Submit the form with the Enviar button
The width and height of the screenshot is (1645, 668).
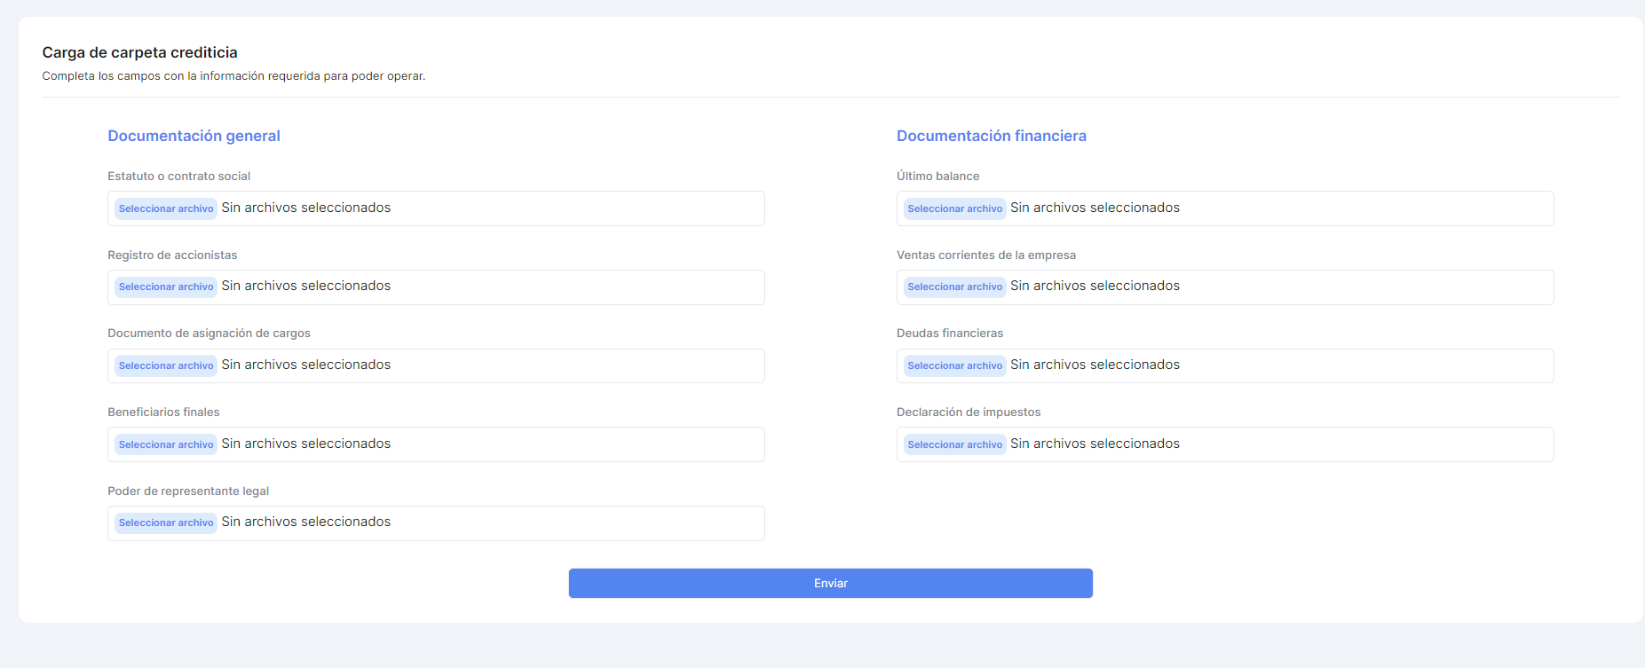830,583
